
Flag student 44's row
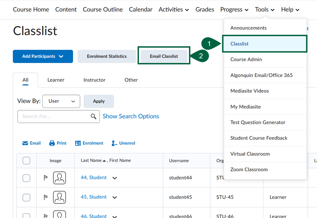pos(45,177)
